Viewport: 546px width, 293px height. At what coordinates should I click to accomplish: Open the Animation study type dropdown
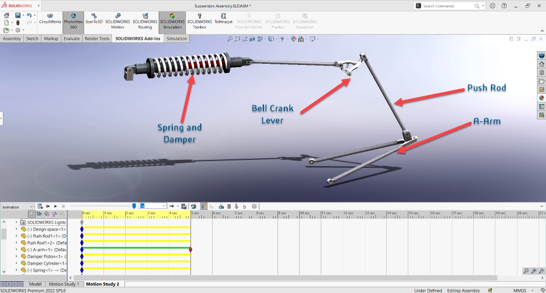click(x=18, y=207)
